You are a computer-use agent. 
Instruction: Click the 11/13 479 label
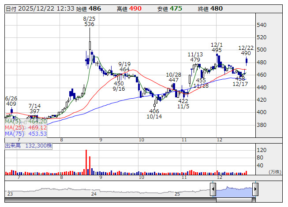195,57
